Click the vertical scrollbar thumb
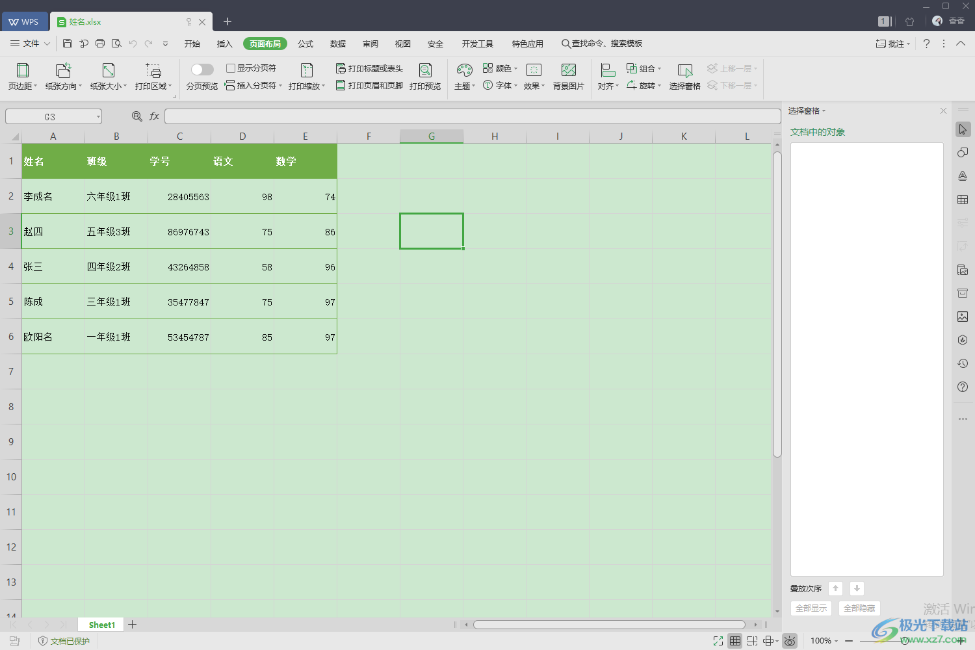The height and width of the screenshot is (650, 975). (x=777, y=304)
